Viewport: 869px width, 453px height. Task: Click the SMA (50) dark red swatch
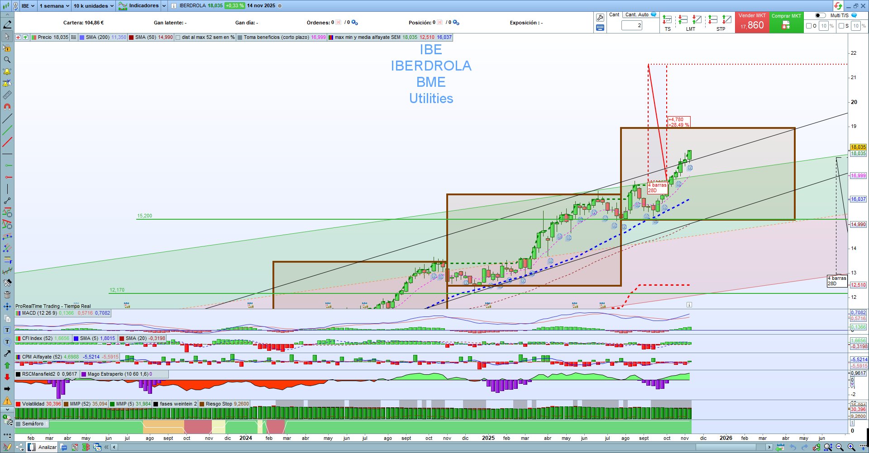pyautogui.click(x=131, y=38)
